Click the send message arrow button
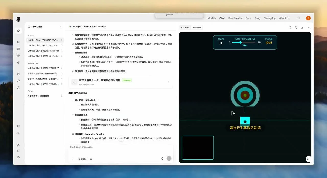The width and height of the screenshot is (327, 178). (169, 158)
